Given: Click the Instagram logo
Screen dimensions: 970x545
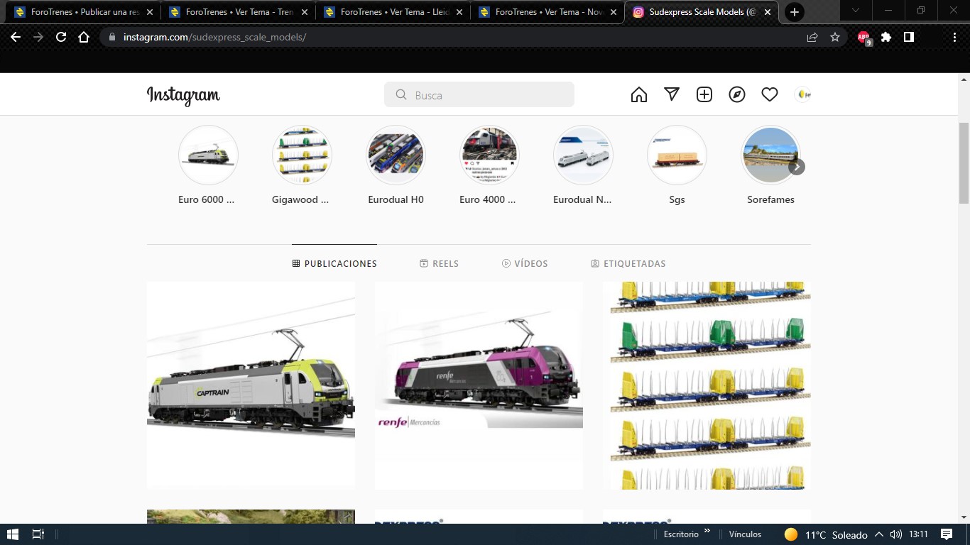Looking at the screenshot, I should point(183,95).
